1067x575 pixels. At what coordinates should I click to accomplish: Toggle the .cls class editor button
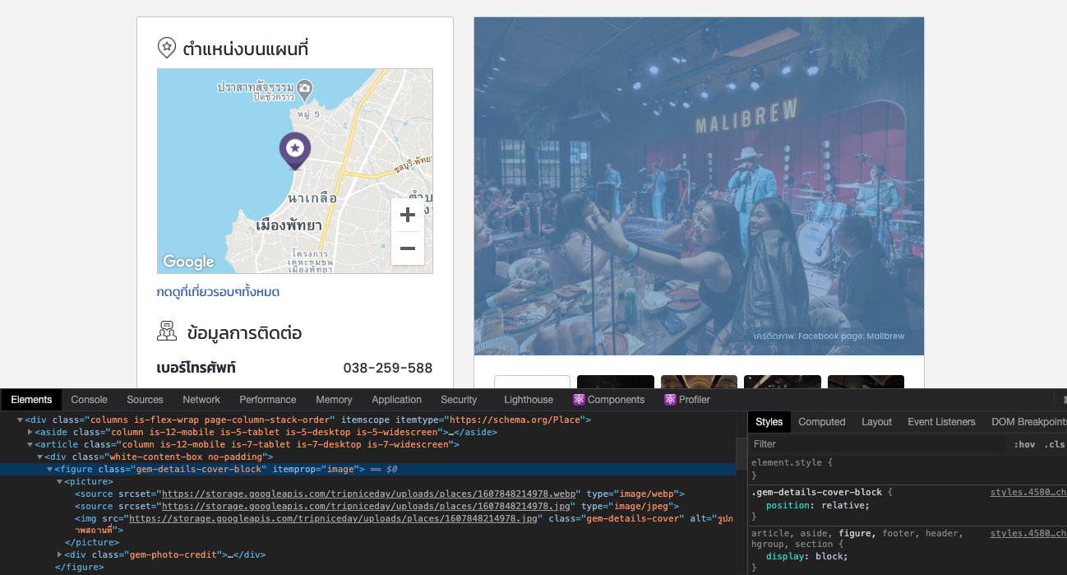[x=1055, y=444]
